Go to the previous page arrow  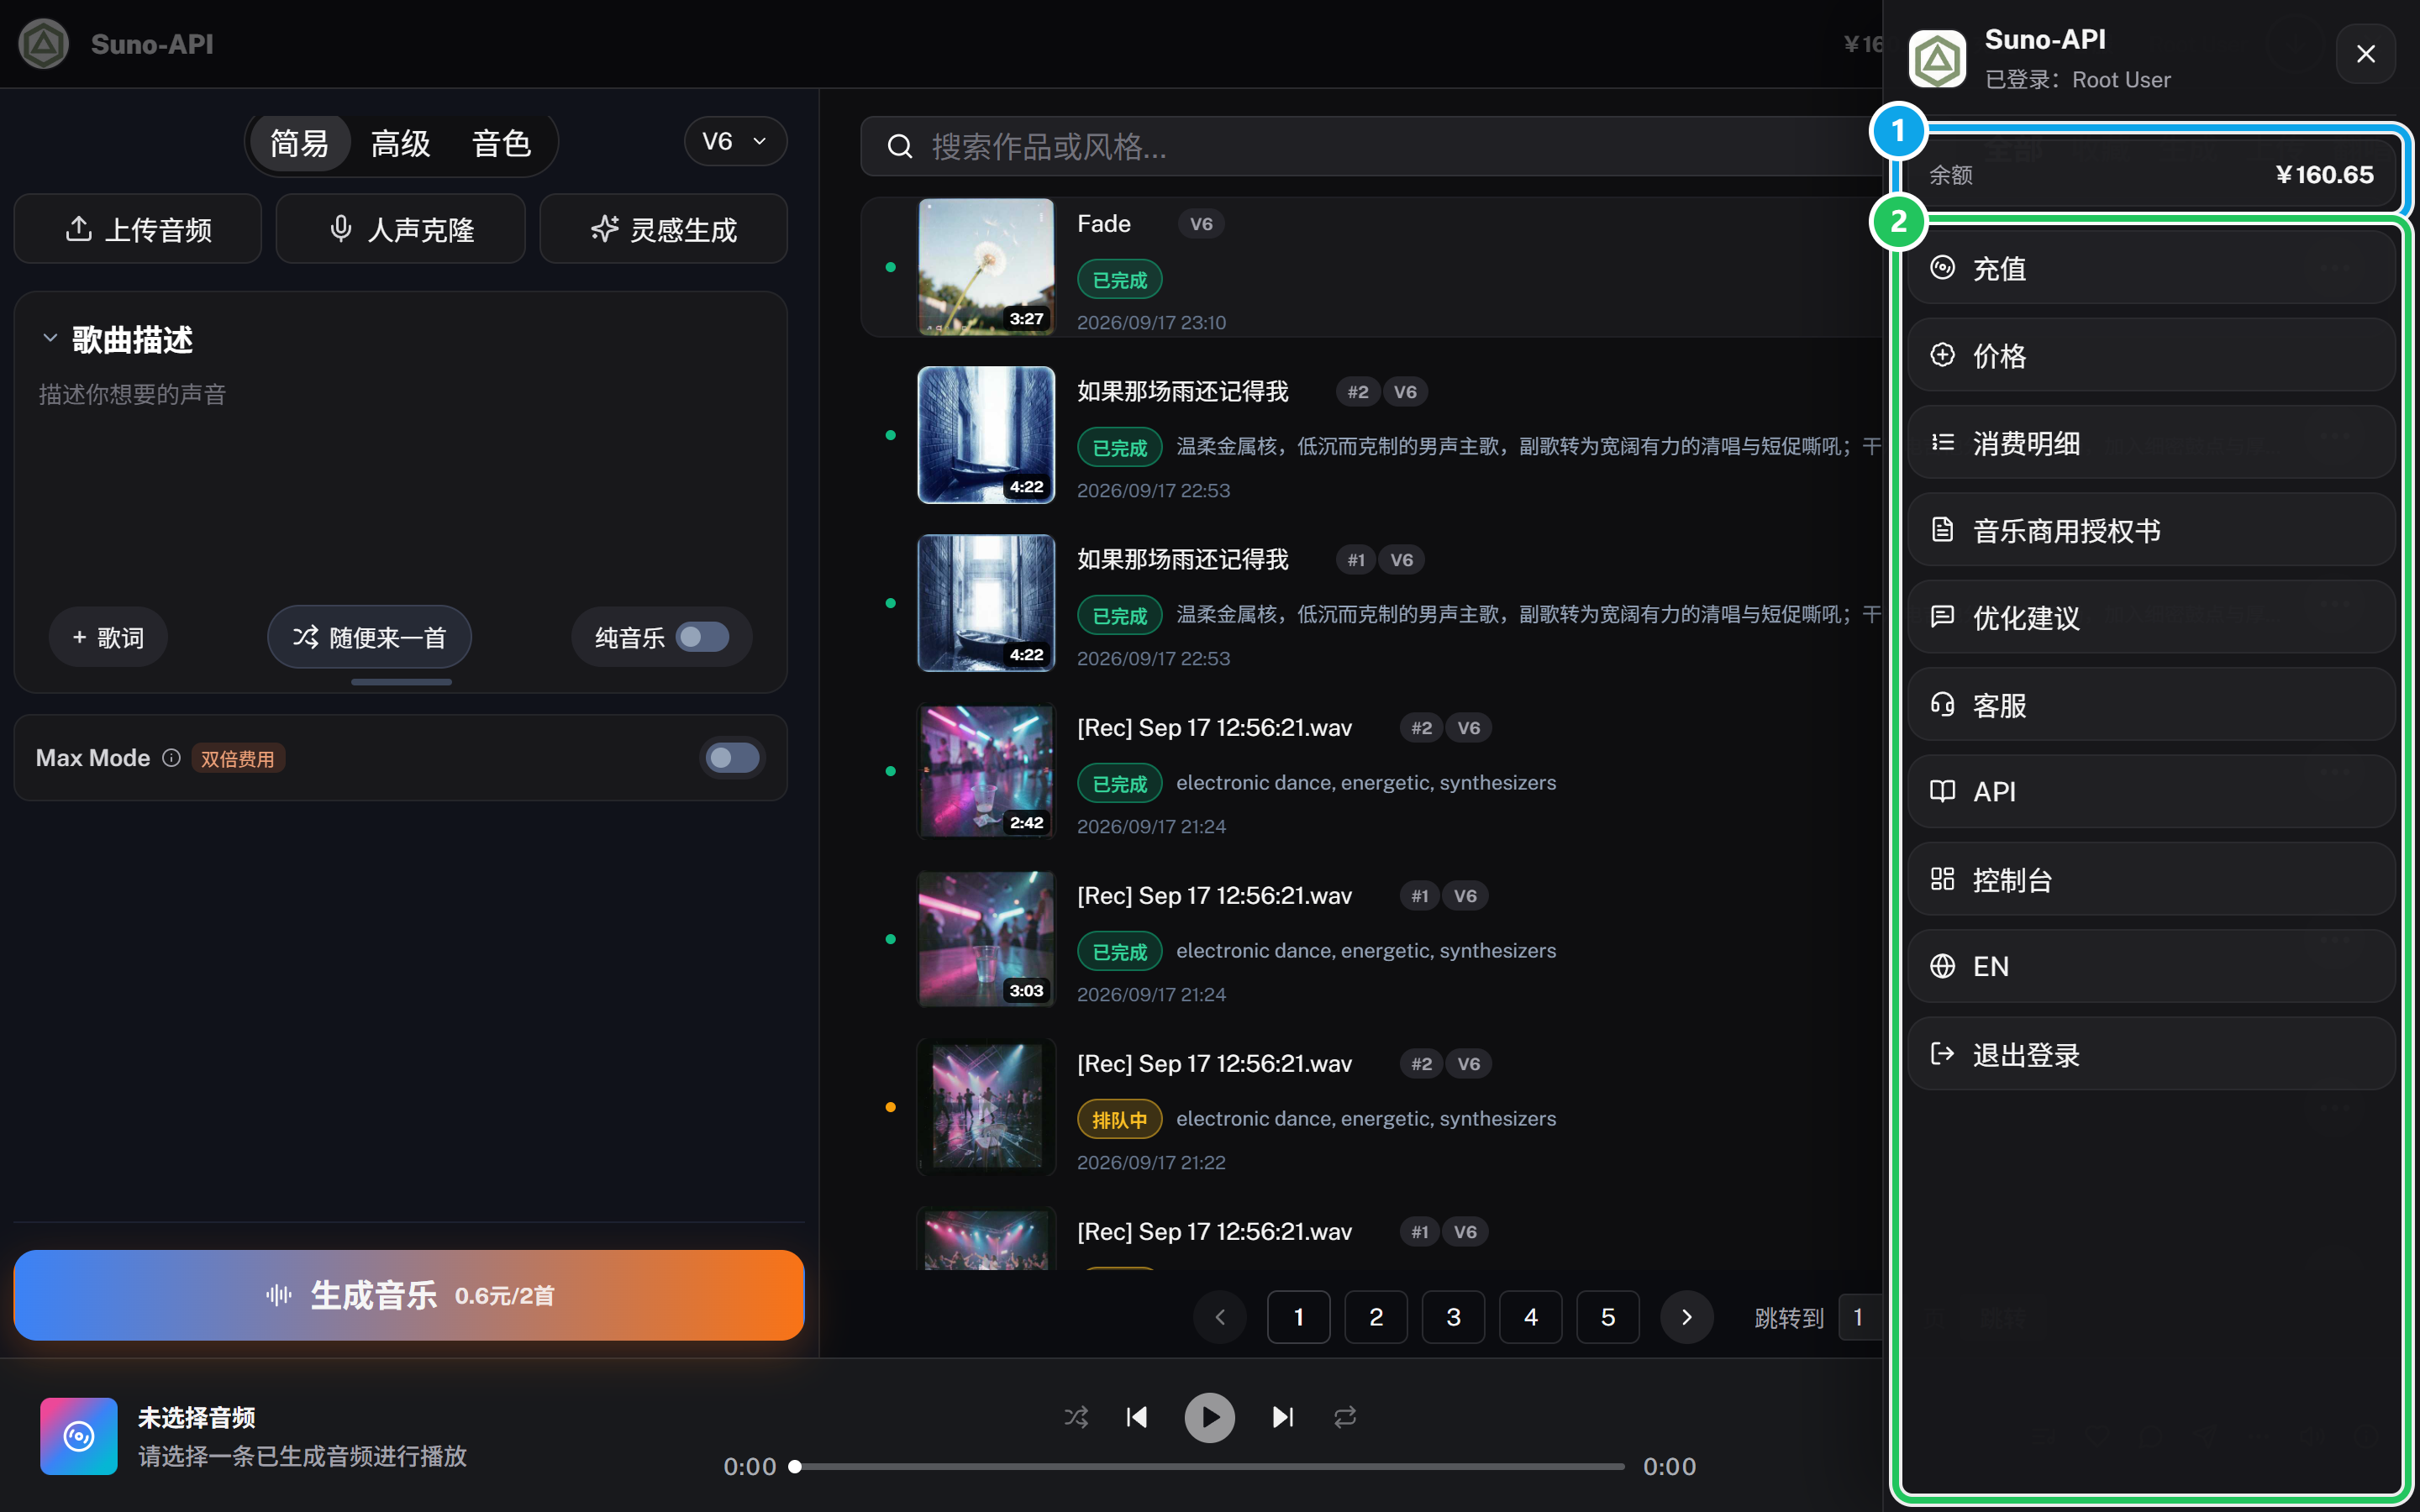click(1220, 1317)
